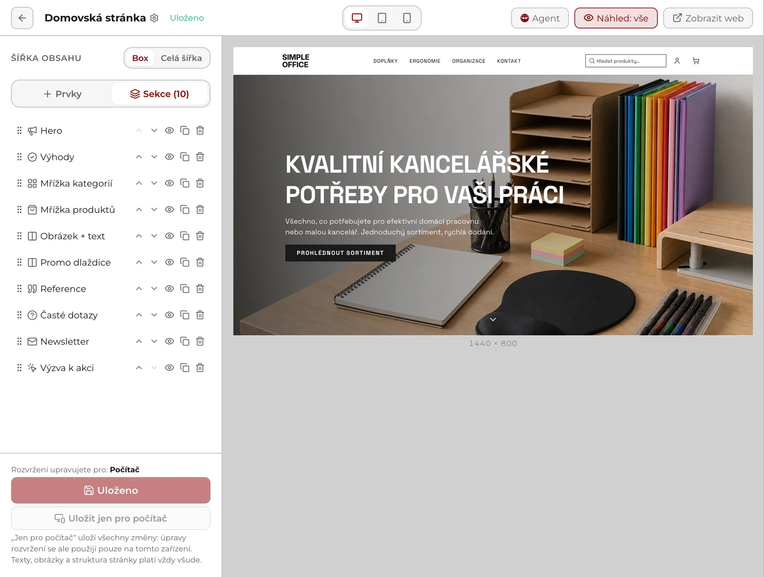Hide the Výzva k akci section
The height and width of the screenshot is (577, 764).
(170, 368)
